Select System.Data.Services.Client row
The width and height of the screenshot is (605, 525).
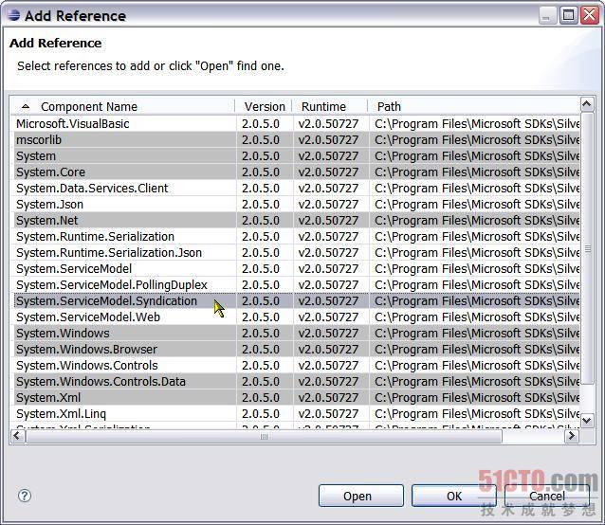pyautogui.click(x=295, y=188)
